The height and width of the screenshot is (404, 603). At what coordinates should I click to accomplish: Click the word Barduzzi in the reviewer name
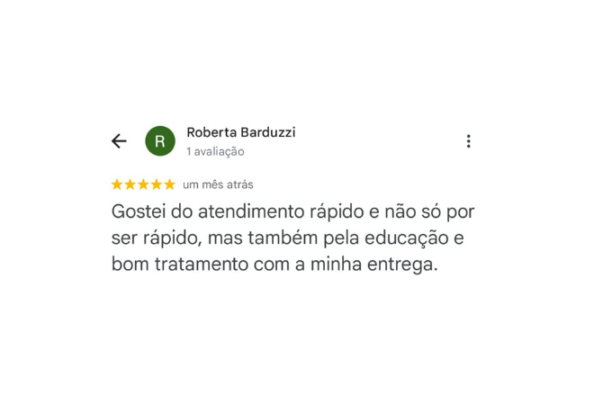pos(268,132)
